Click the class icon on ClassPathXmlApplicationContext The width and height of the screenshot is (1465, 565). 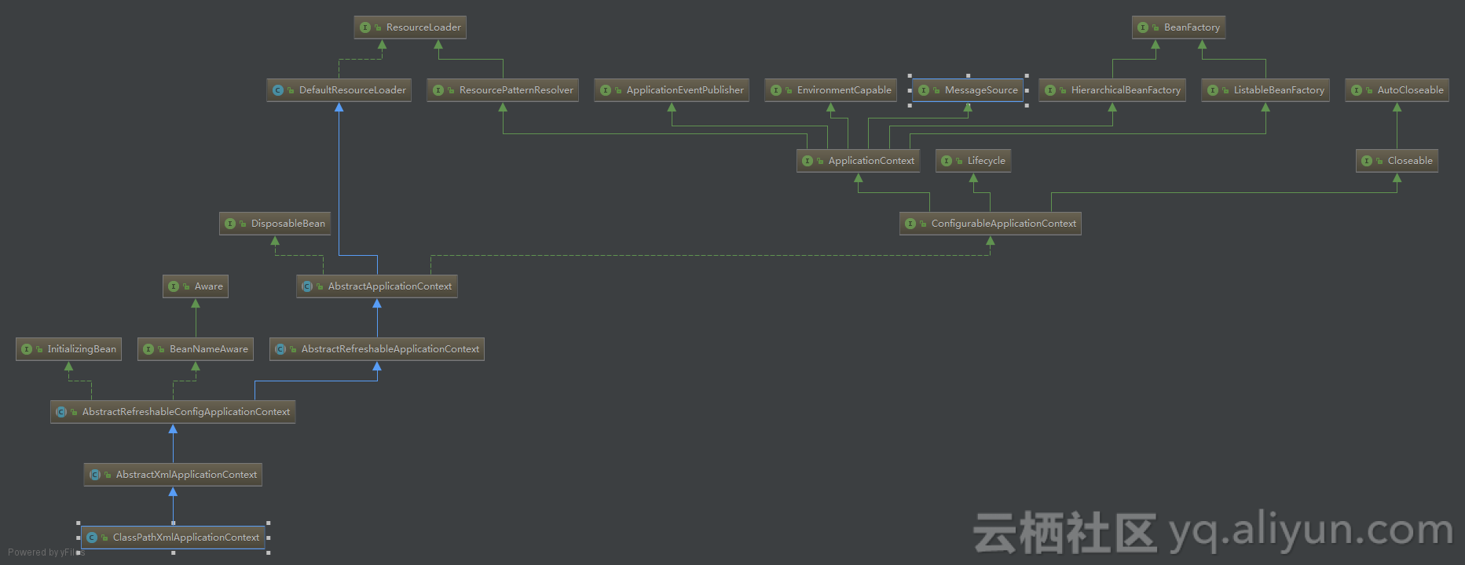(x=92, y=538)
